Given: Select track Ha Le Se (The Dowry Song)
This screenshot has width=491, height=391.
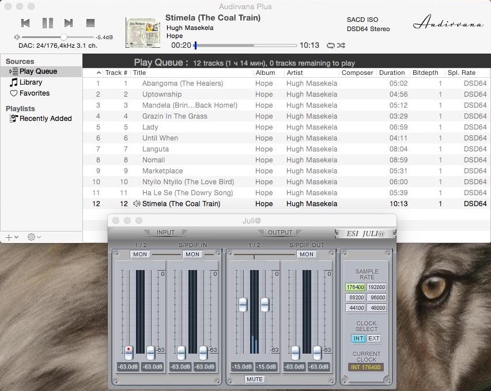Looking at the screenshot, I should [x=286, y=193].
